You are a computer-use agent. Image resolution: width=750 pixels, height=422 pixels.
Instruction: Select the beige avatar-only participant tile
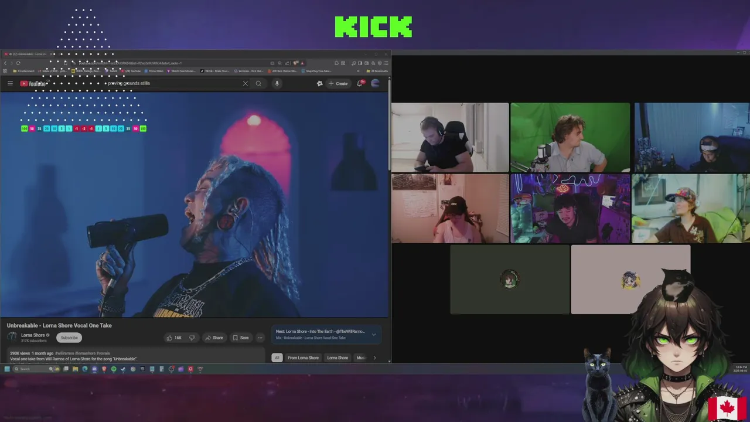(630, 280)
